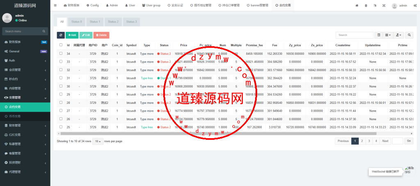This screenshot has height=186, width=420.
Task: Expand 财务管理 sidebar menu
Action: (x=25, y=125)
